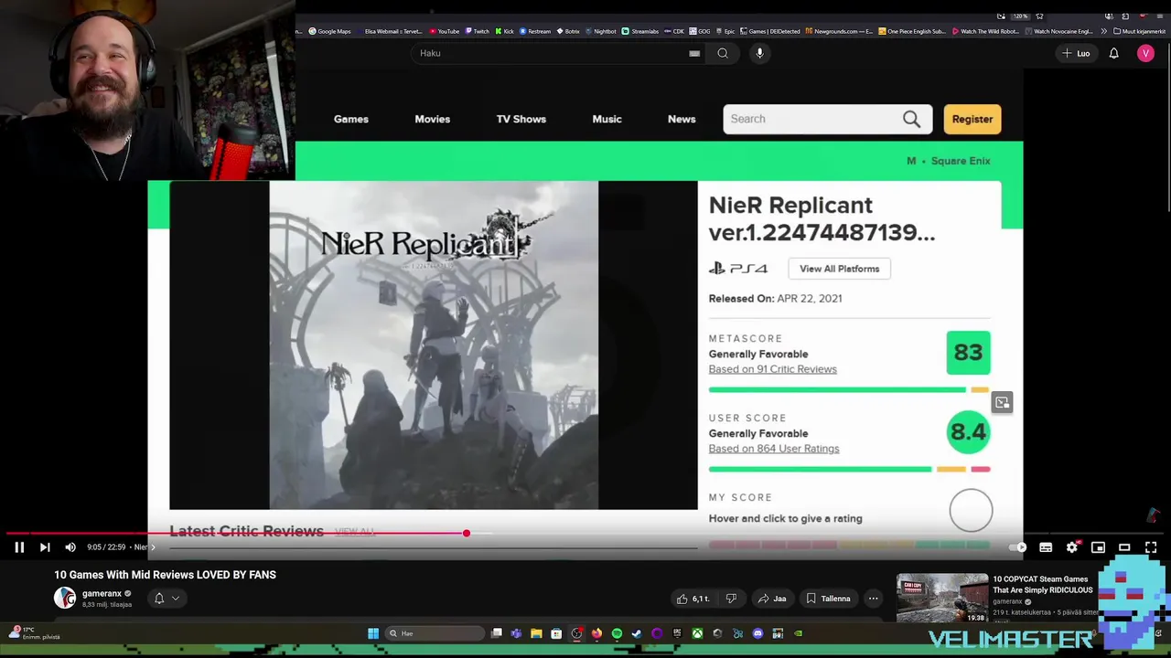Open File Explorer from the taskbar
This screenshot has width=1171, height=658.
[x=536, y=633]
